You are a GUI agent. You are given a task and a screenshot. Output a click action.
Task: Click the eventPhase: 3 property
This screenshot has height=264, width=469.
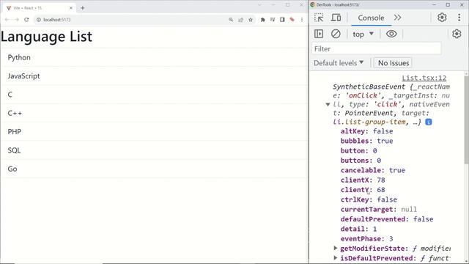click(366, 238)
